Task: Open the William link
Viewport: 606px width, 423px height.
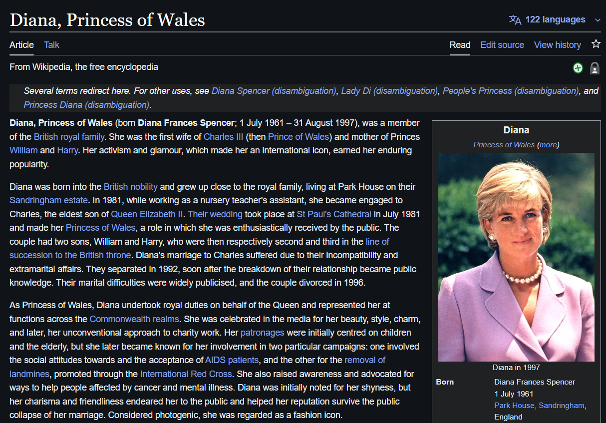Action: tap(23, 150)
